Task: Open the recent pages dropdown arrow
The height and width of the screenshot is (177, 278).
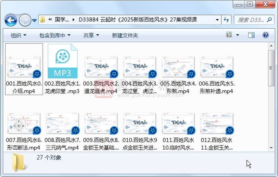Action: pos(34,20)
